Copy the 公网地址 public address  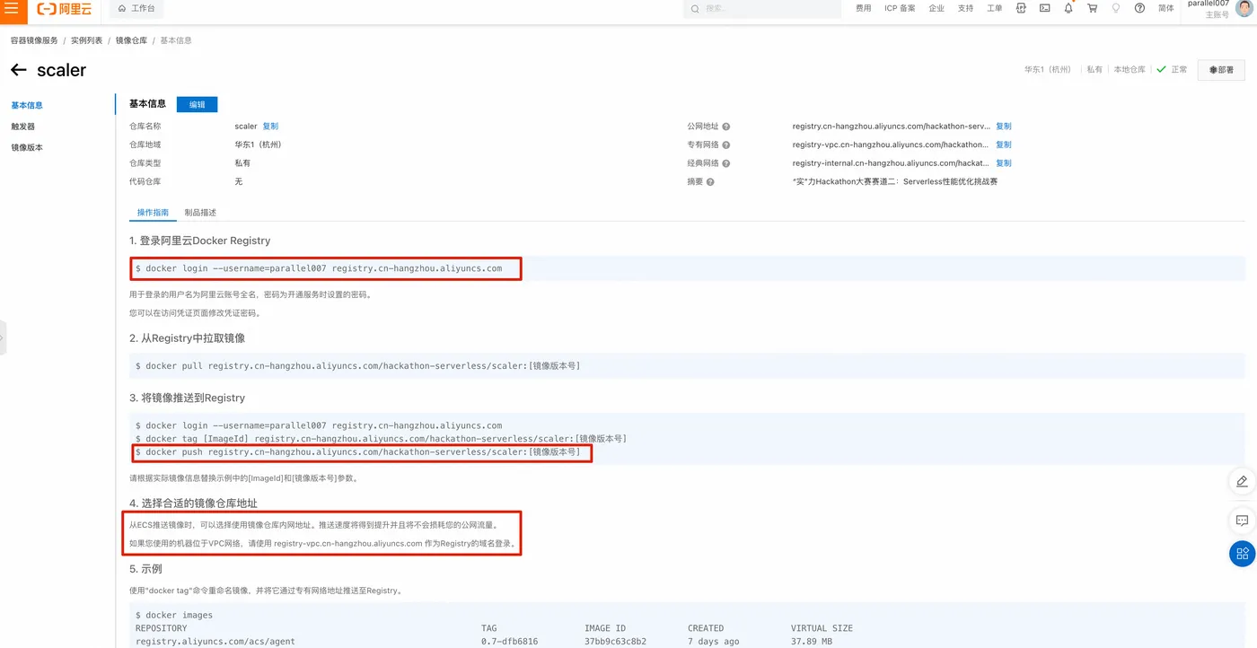(x=1004, y=127)
